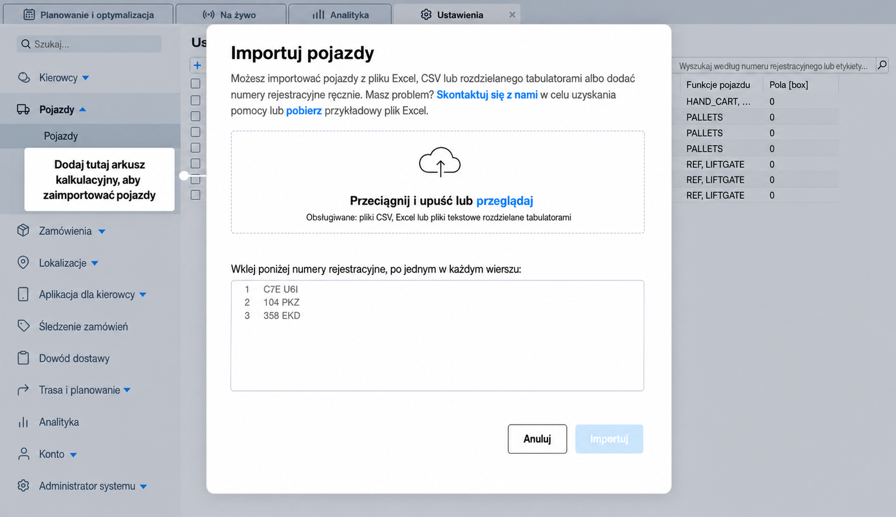
Task: Select the last visible vehicle row checkbox
Action: 195,195
